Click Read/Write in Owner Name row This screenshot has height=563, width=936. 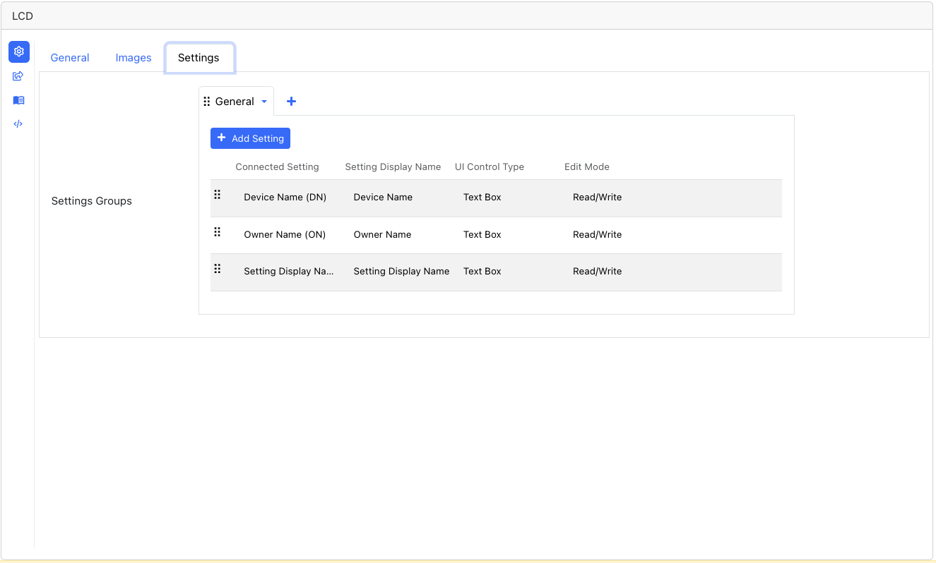point(598,235)
